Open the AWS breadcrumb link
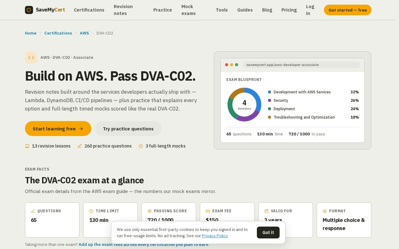The height and width of the screenshot is (249, 399). pos(84,33)
